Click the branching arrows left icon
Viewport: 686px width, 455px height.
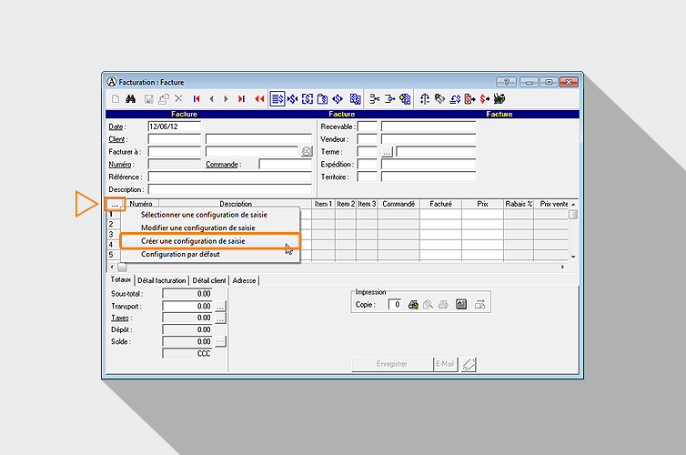(375, 99)
